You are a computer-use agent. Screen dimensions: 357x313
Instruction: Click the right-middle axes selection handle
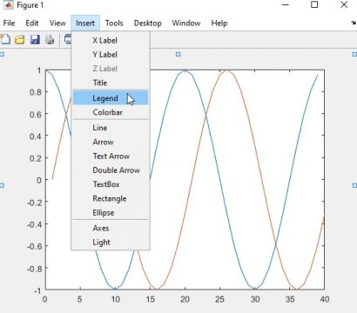[354, 185]
